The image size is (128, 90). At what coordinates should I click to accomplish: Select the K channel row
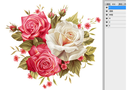click(117, 26)
